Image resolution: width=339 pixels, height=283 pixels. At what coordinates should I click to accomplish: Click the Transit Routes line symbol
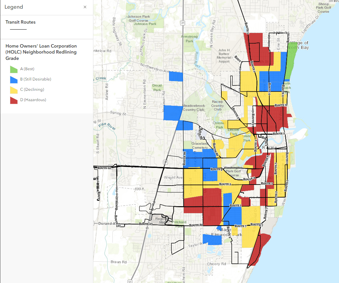18,30
